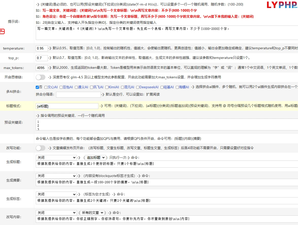Open the 生成摘要 关闭 dropdown
Viewport: 298px width, 225px height.
(x=56, y=176)
